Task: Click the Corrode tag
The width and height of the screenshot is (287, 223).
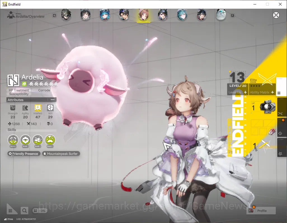Action: pyautogui.click(x=44, y=90)
